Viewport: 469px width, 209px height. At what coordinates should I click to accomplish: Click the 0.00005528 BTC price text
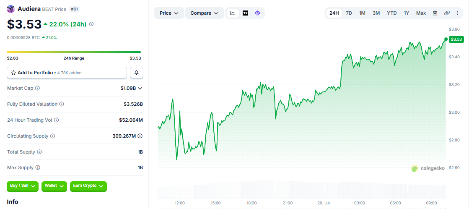pyautogui.click(x=23, y=38)
